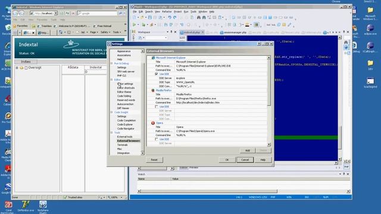Viewport: 381px width, 214px height.
Task: Click the Save icon in PhpED toolbar
Action: pos(150,17)
